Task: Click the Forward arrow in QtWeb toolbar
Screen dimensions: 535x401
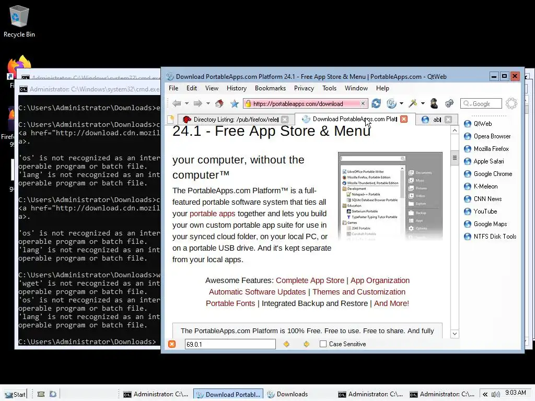Action: point(198,103)
